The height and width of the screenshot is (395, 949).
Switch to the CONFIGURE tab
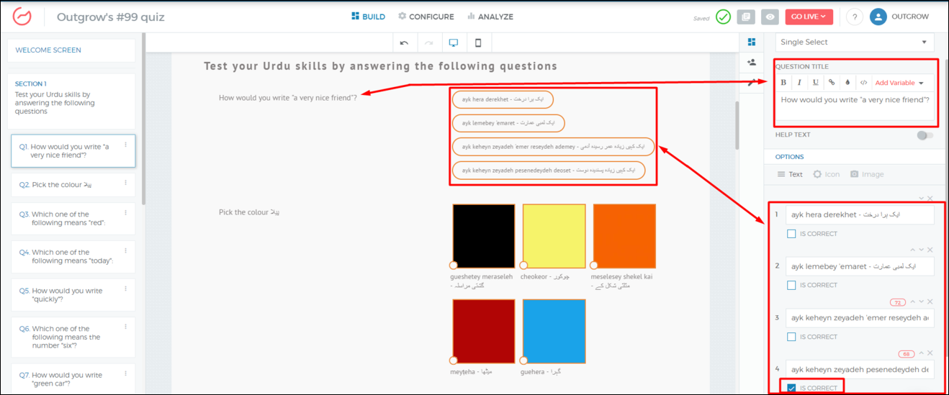(426, 17)
